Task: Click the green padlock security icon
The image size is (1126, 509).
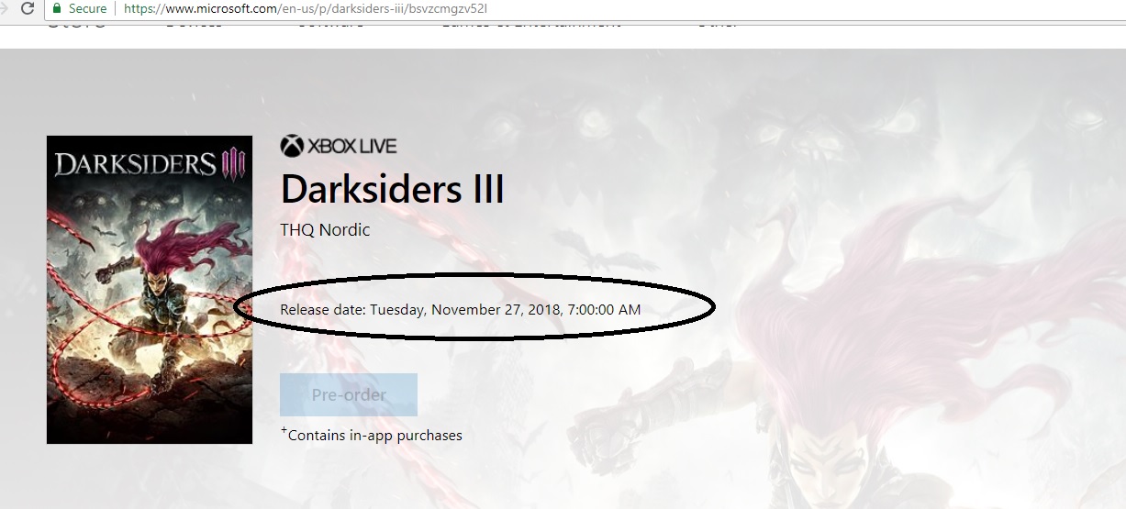Action: [57, 8]
